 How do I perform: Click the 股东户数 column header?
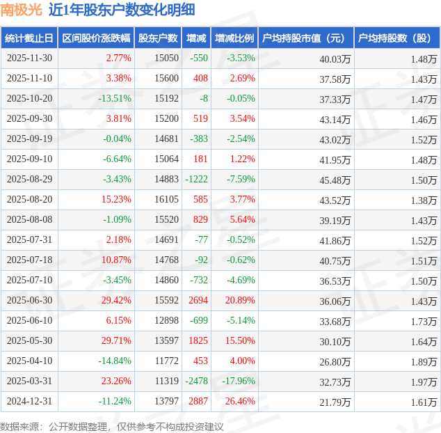(x=158, y=38)
